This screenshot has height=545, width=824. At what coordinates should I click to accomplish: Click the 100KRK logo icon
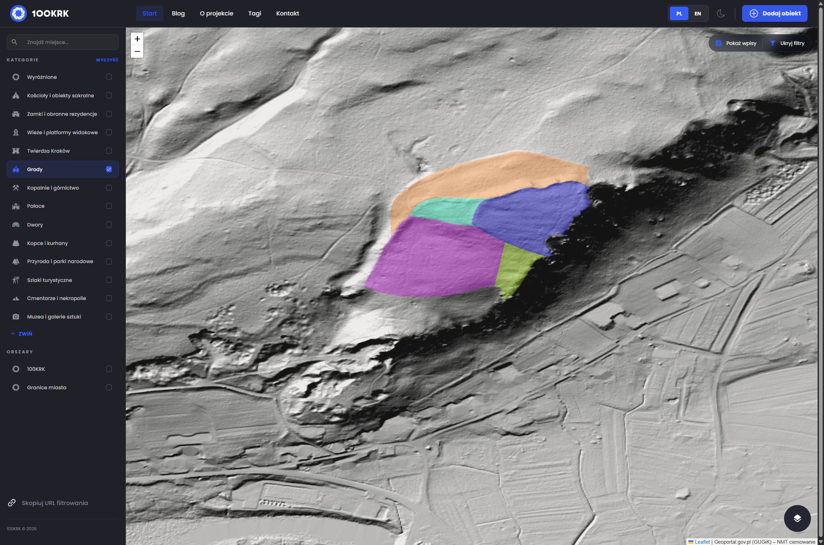coord(18,13)
